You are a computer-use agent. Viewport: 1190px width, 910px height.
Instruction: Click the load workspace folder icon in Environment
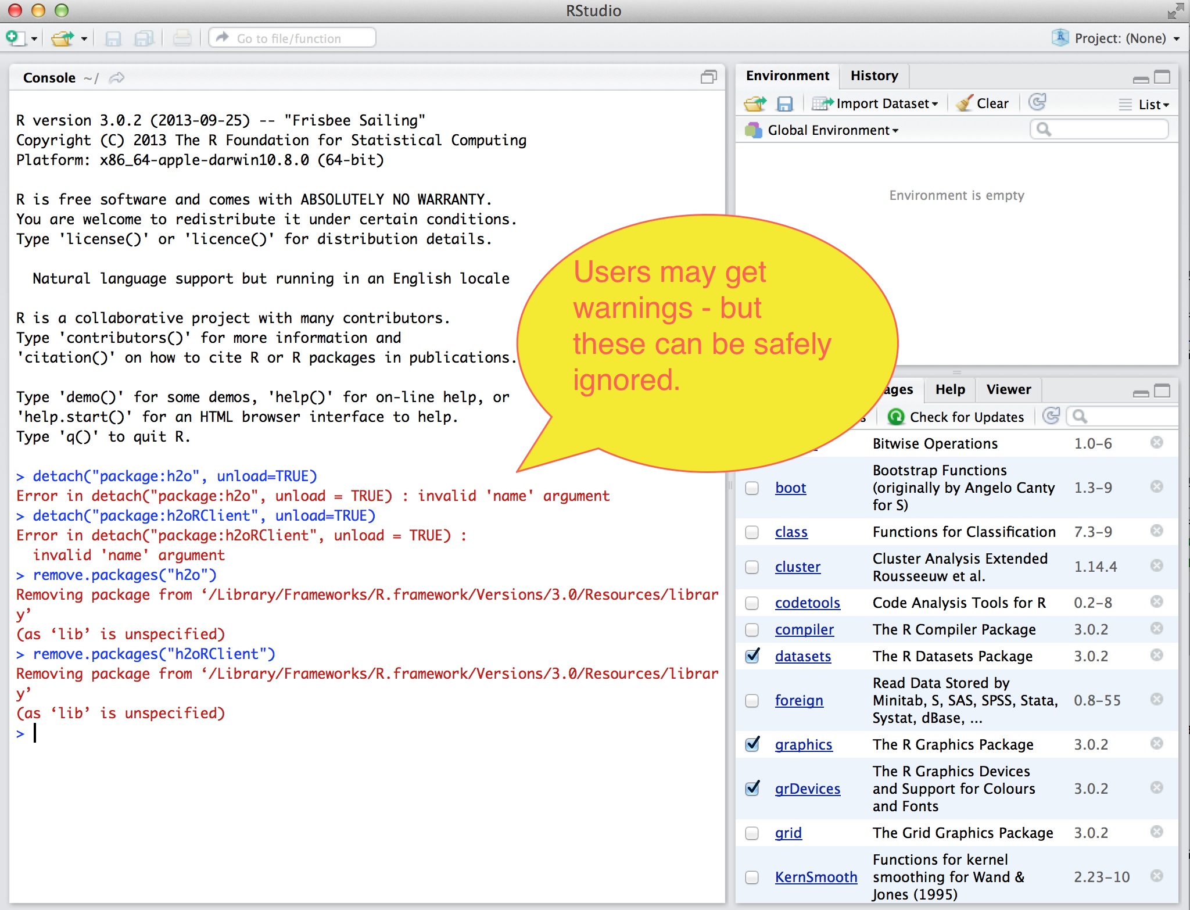755,104
